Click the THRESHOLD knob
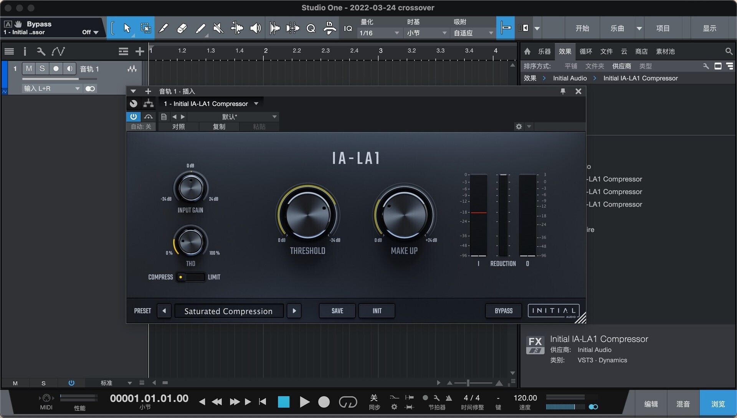 (x=307, y=214)
